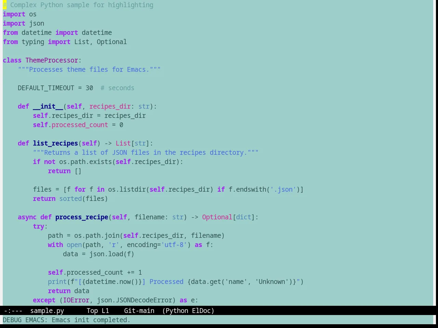The image size is (438, 328).
Task: Click 'json.load(f)' call
Action: (x=112, y=254)
